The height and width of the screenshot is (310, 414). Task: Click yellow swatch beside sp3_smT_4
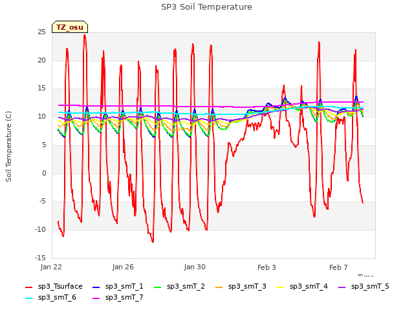281,287
